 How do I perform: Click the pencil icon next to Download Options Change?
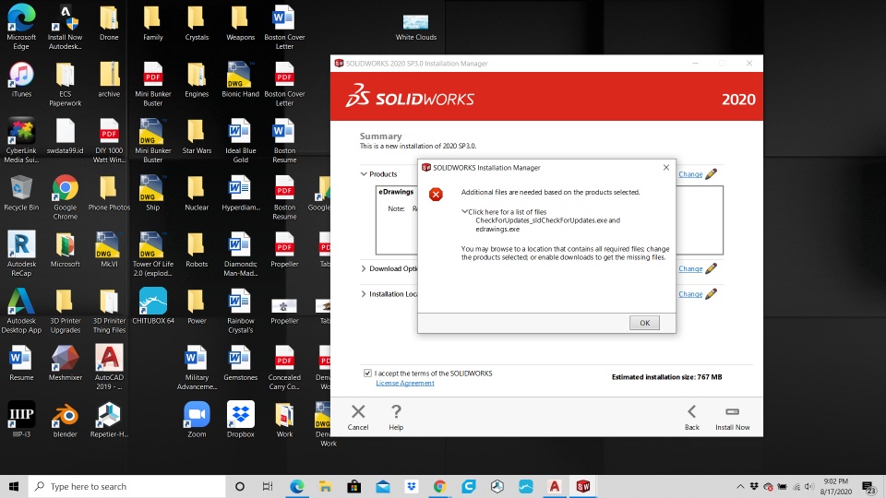coord(712,268)
